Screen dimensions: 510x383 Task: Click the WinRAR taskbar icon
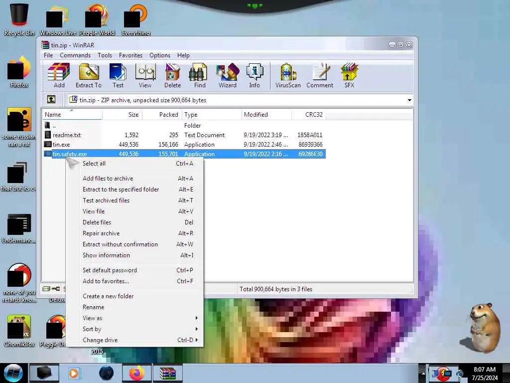tap(168, 373)
